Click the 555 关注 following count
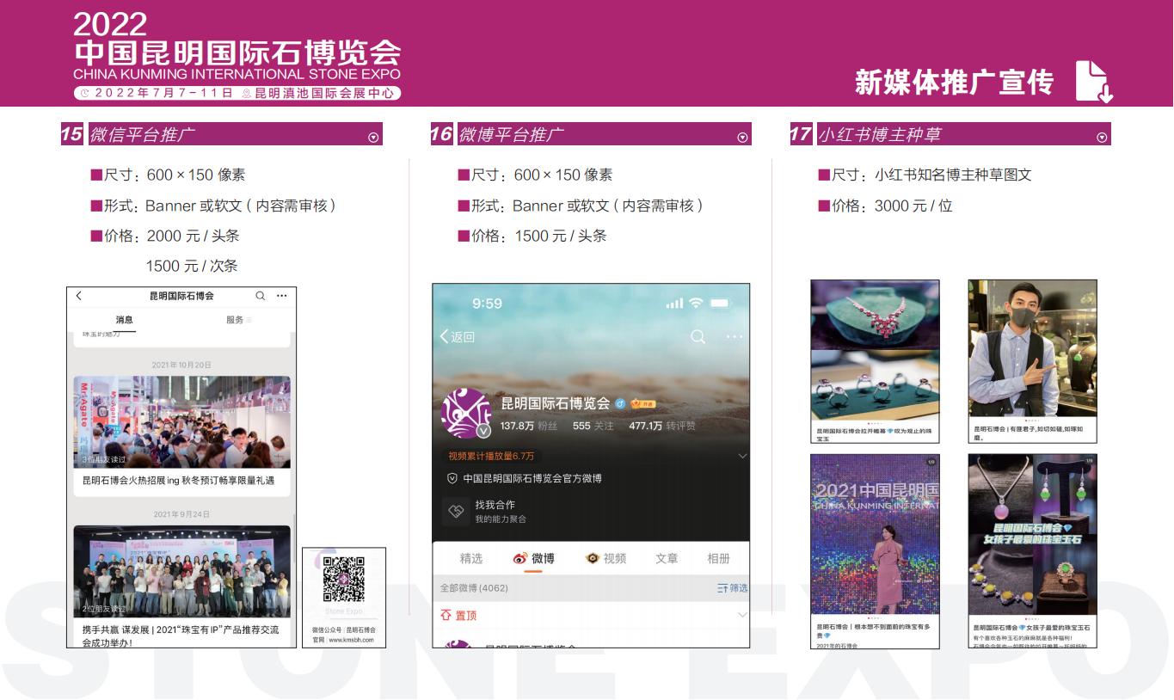Screen dimensions: 1174x700 coord(593,426)
